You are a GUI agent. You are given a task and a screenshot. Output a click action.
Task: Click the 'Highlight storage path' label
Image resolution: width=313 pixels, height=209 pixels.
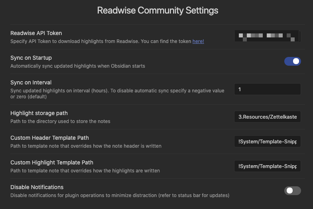[x=39, y=113]
